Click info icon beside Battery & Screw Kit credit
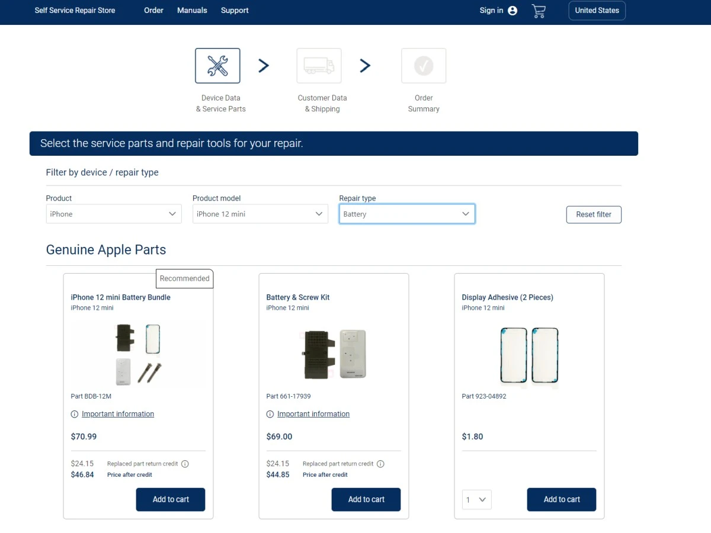The height and width of the screenshot is (533, 711). [x=380, y=464]
